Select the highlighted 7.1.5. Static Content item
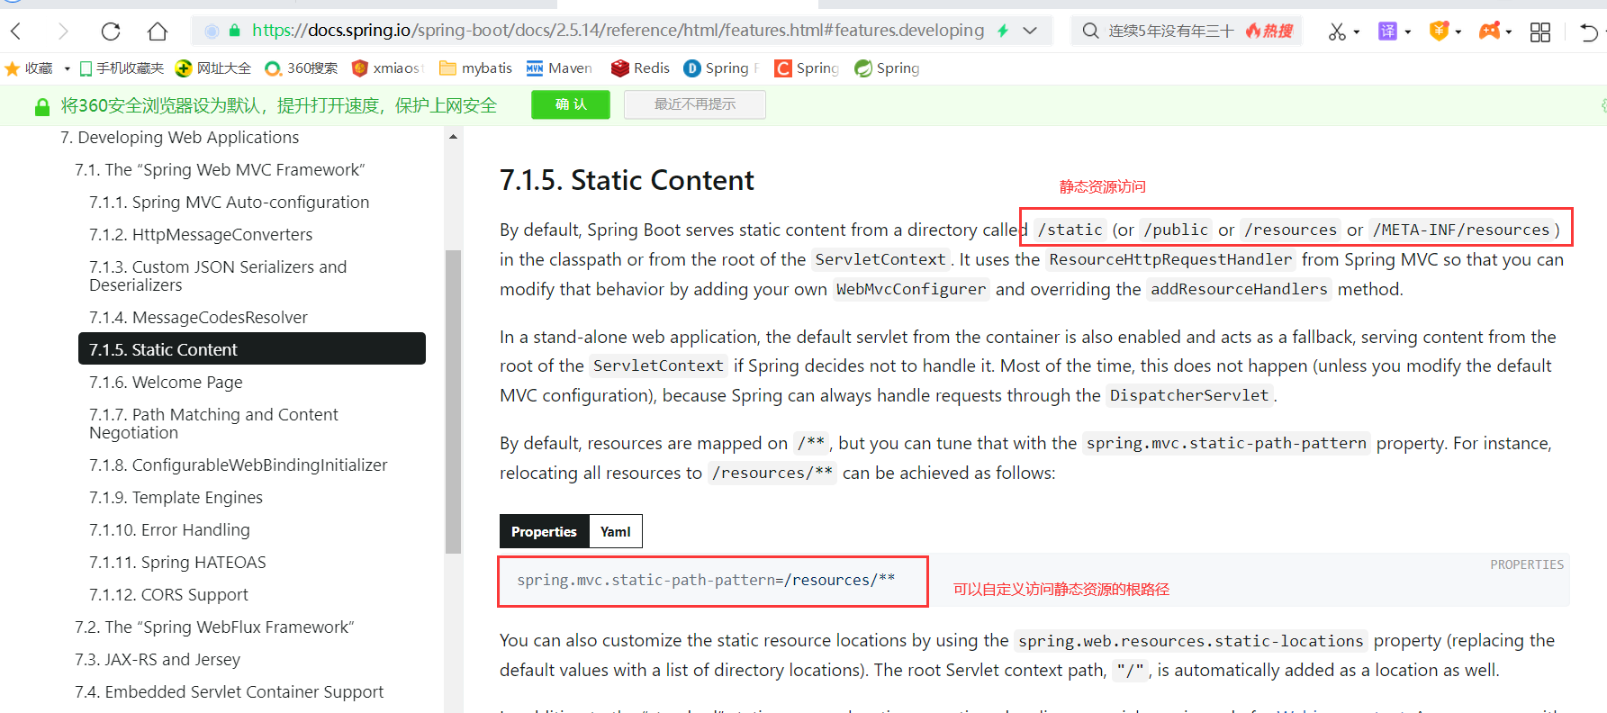 252,349
